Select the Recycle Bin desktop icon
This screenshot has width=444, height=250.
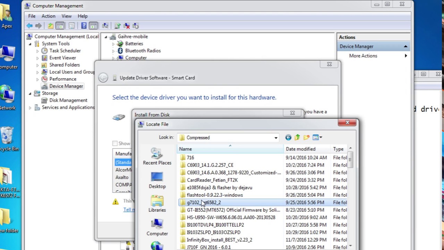point(7,139)
